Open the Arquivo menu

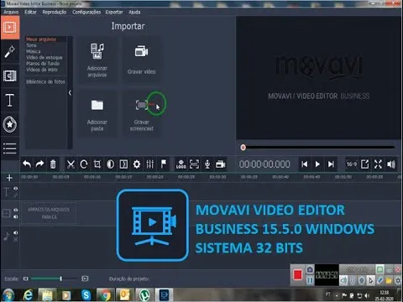[x=11, y=12]
